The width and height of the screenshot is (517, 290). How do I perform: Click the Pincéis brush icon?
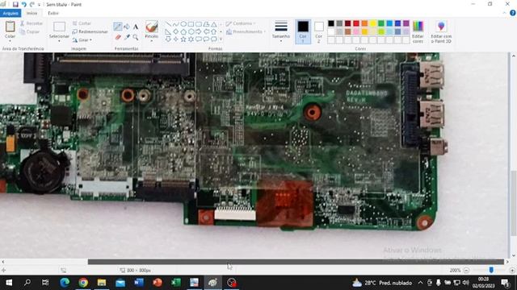point(152,27)
